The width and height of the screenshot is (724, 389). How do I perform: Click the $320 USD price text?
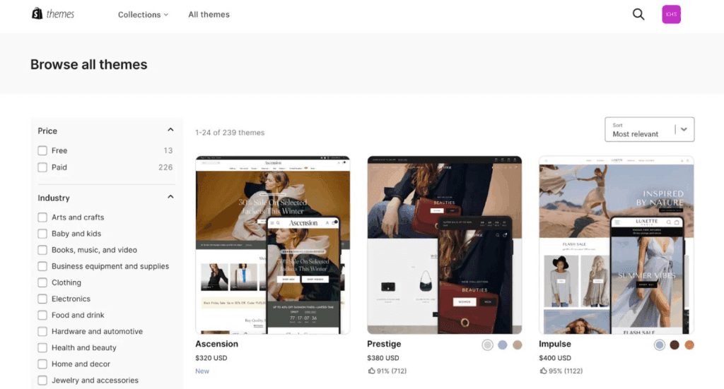coord(211,358)
